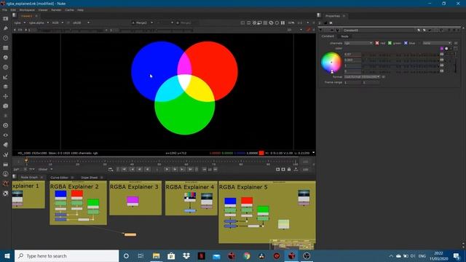Viewport: 466px width, 262px height.
Task: Click the Keyer nodes toolbar icon
Action: [5, 77]
